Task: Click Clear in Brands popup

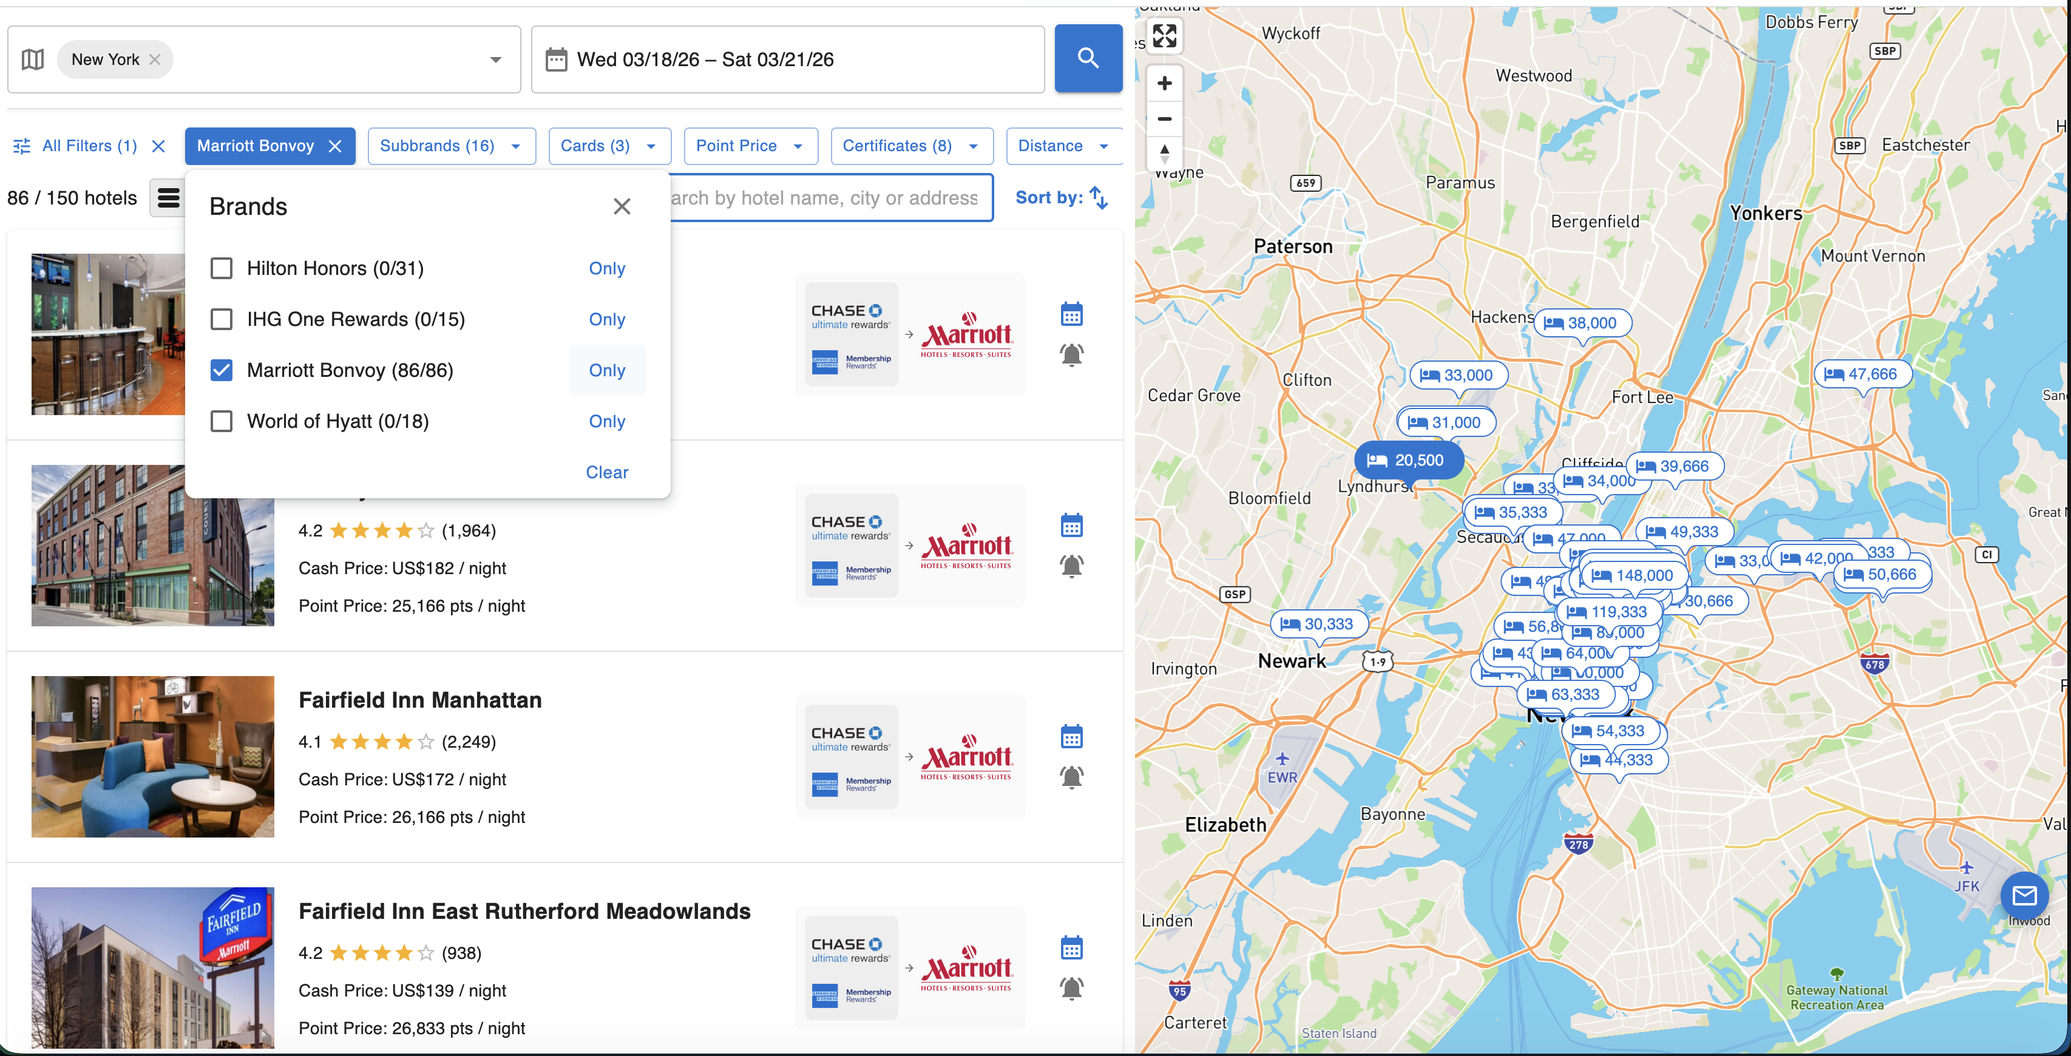Action: [x=607, y=473]
